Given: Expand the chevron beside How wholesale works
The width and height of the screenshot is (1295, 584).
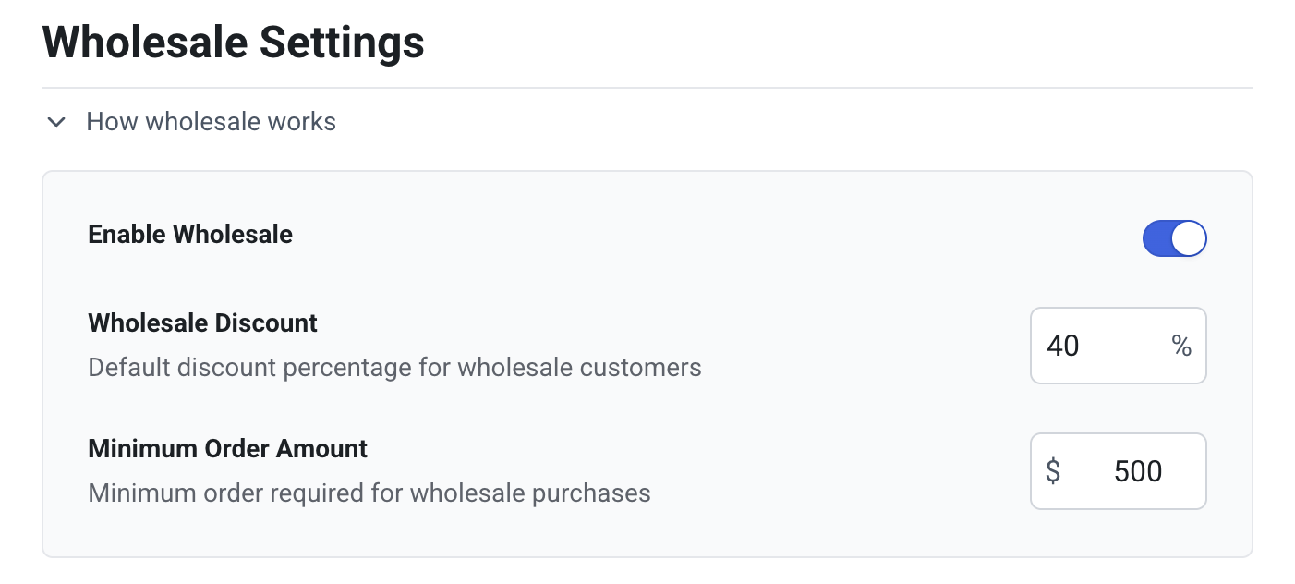Looking at the screenshot, I should [x=56, y=122].
